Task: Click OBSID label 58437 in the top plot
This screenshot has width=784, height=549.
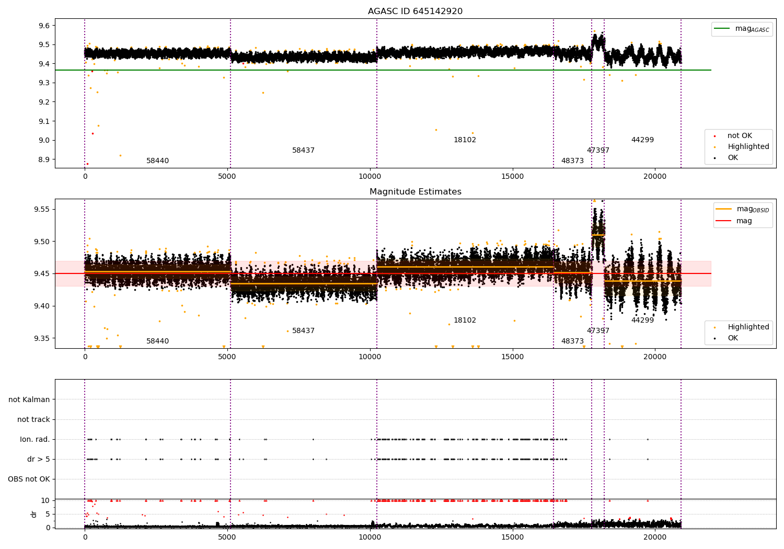Action: tap(303, 151)
